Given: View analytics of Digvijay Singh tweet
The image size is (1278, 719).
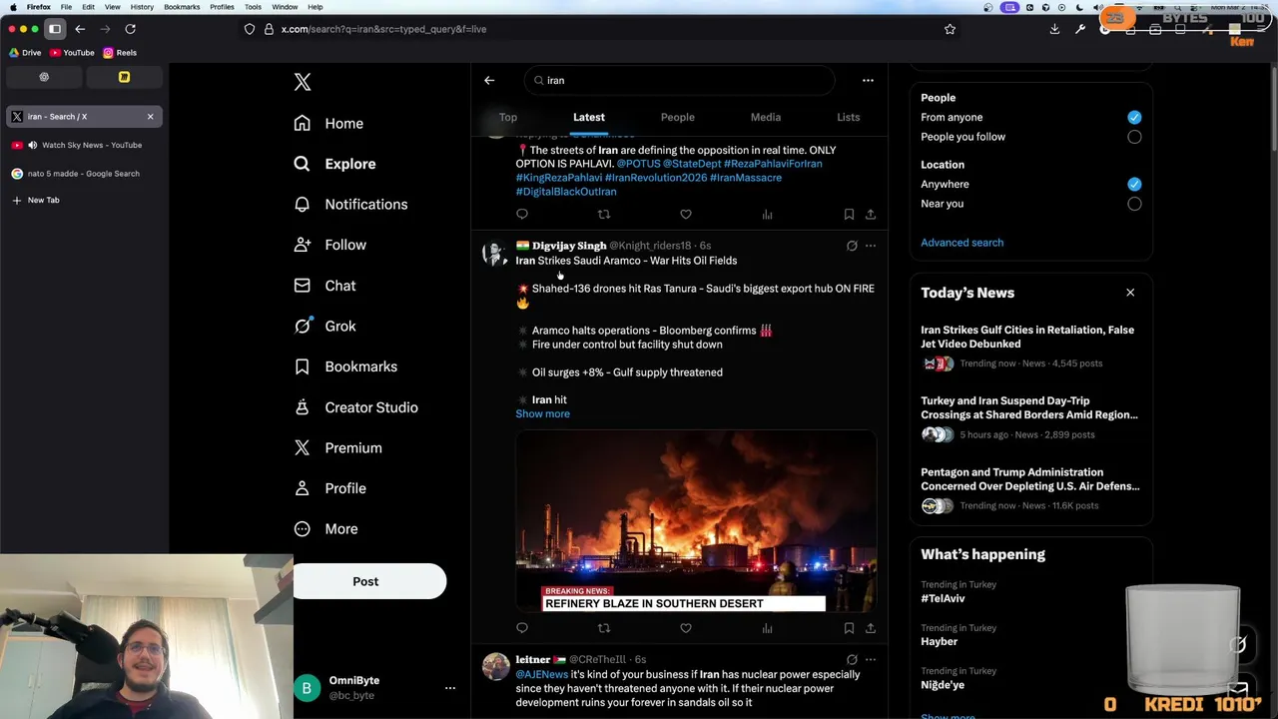Looking at the screenshot, I should click(767, 628).
